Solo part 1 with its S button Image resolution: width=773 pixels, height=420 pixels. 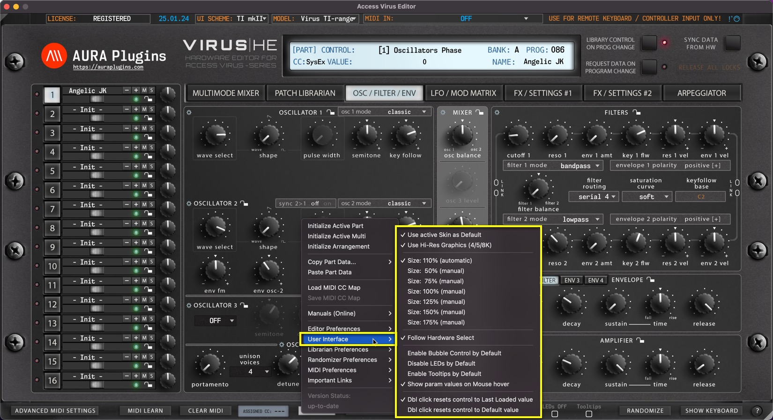tap(151, 90)
